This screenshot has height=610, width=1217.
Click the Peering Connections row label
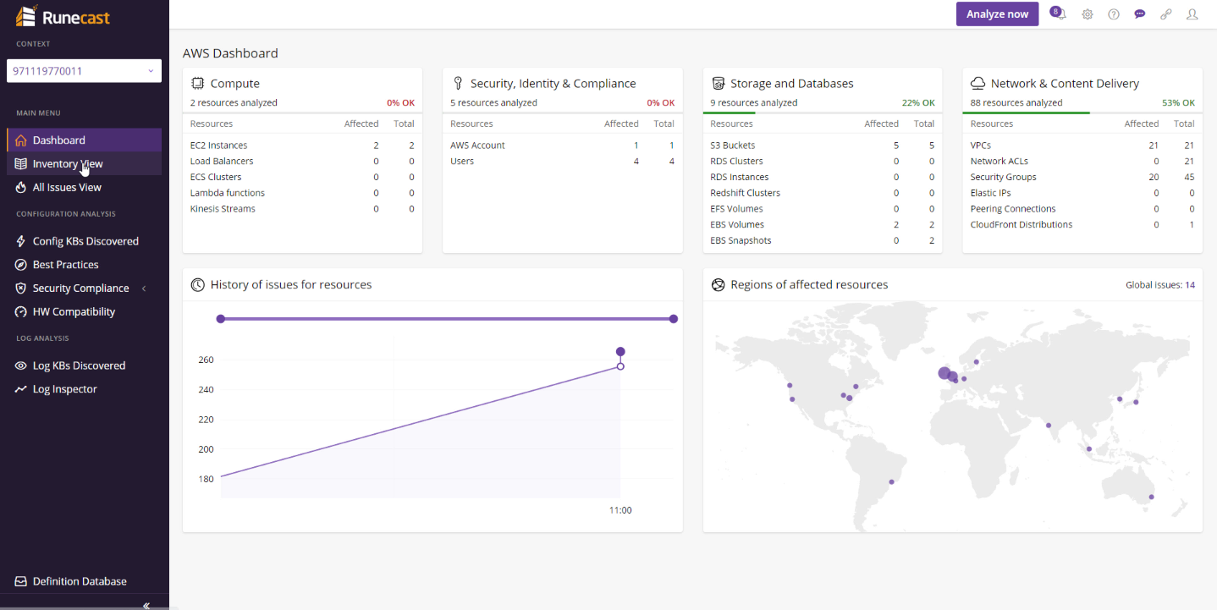1013,209
